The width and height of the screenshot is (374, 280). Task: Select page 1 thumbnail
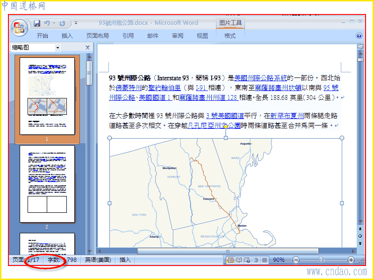click(47, 96)
